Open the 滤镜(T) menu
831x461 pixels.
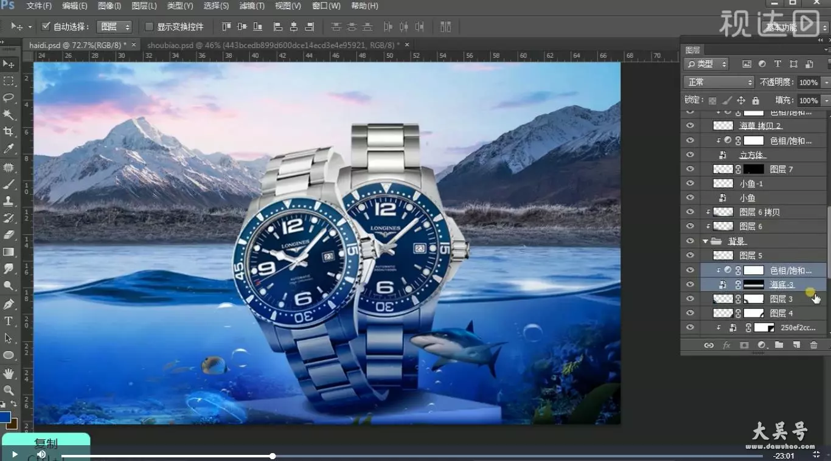point(252,5)
